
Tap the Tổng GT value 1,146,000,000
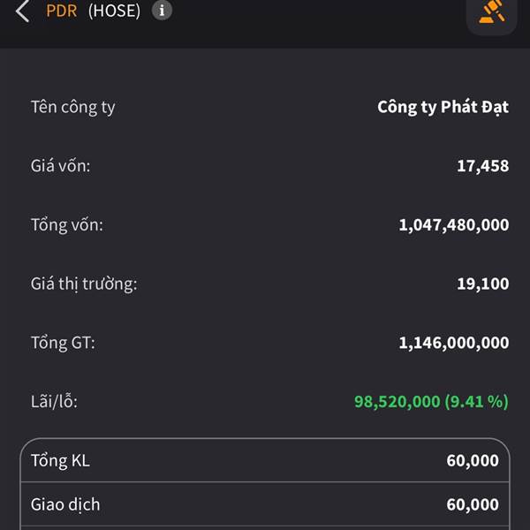(454, 343)
